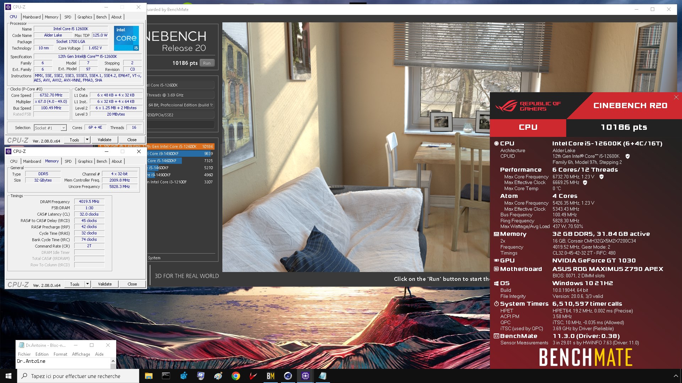Switch to Notepad via its taskbar icon
Screen dimensions: 682x383
(x=323, y=376)
